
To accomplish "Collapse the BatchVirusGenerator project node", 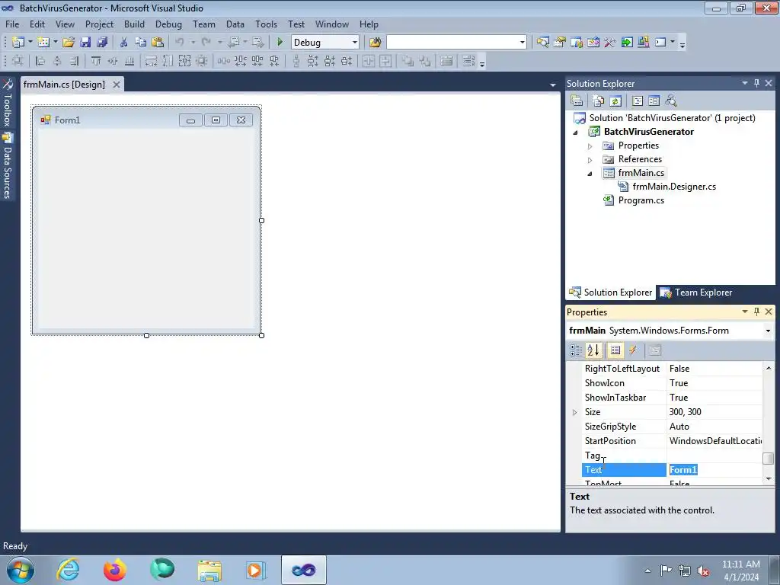I will (576, 133).
